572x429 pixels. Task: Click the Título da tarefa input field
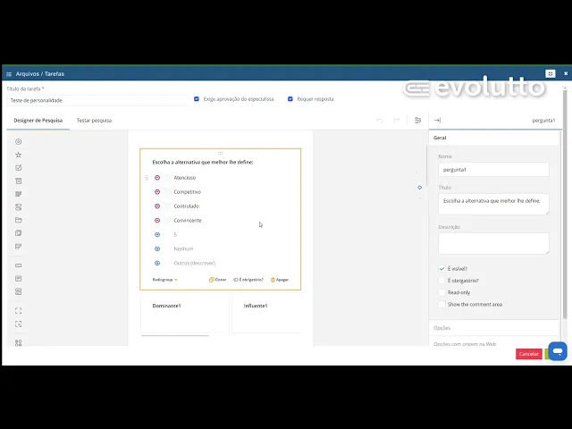click(x=97, y=100)
